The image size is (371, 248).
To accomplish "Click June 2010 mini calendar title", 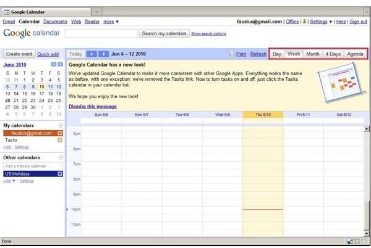I will pyautogui.click(x=15, y=65).
